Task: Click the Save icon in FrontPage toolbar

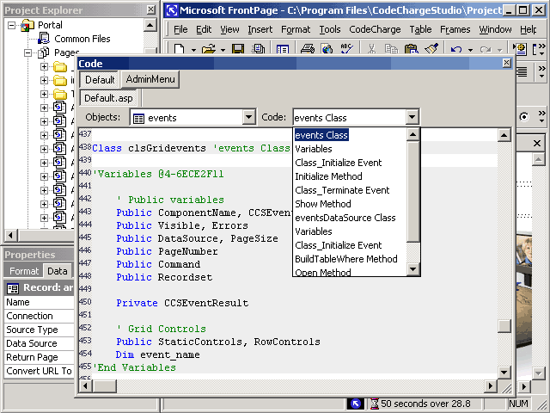Action: [x=237, y=50]
